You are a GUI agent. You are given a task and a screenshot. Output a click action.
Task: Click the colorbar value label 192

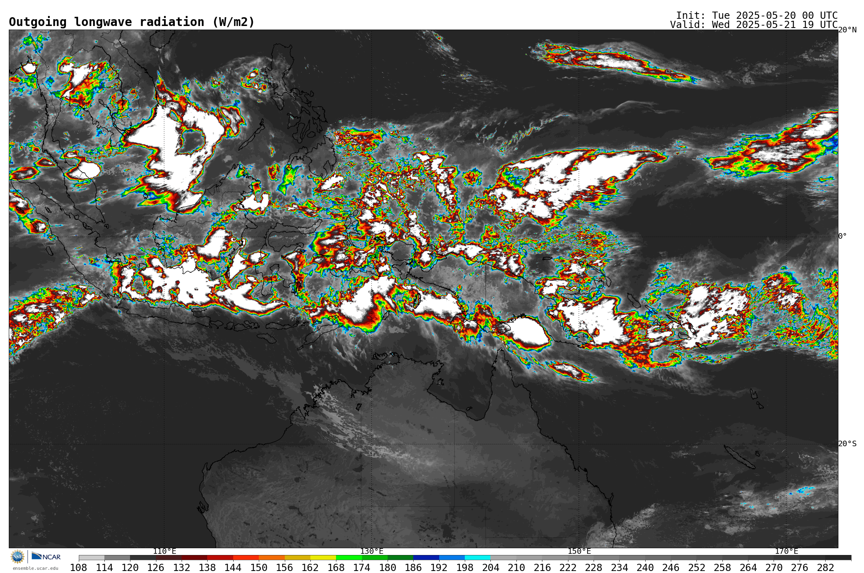coord(439,568)
